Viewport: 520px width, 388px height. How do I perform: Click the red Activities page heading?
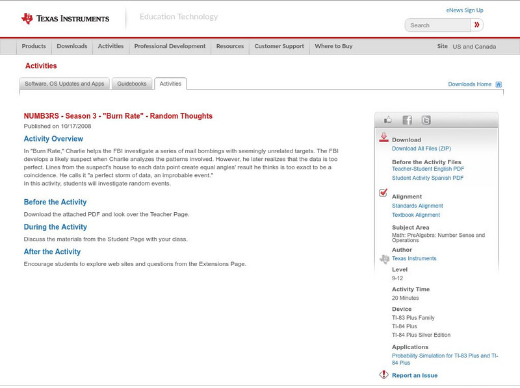41,66
